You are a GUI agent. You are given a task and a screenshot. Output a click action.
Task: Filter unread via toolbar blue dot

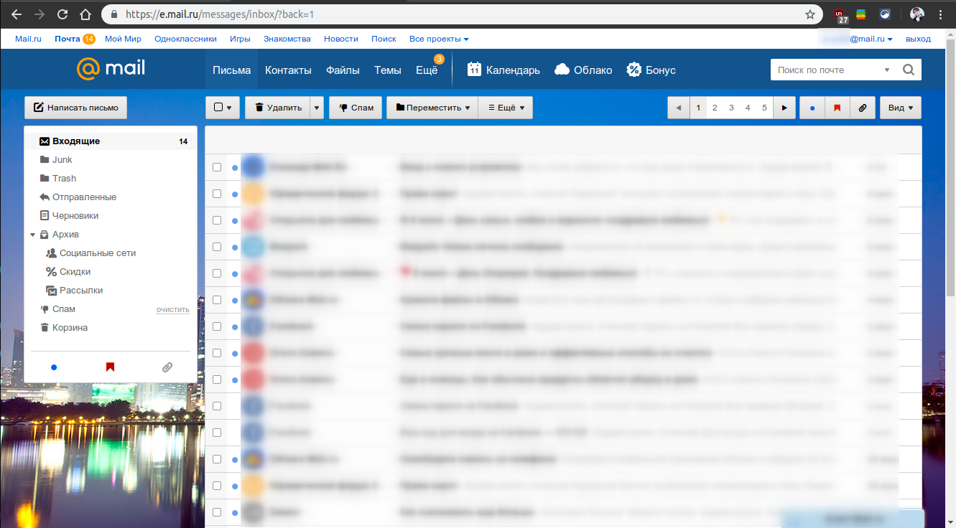pyautogui.click(x=812, y=108)
